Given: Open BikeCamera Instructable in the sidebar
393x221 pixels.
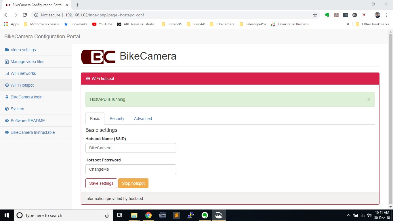Looking at the screenshot, I should [36, 132].
